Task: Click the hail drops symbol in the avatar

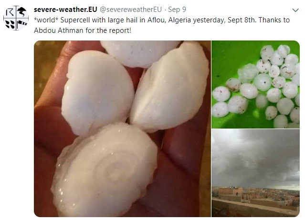Action: (10, 24)
